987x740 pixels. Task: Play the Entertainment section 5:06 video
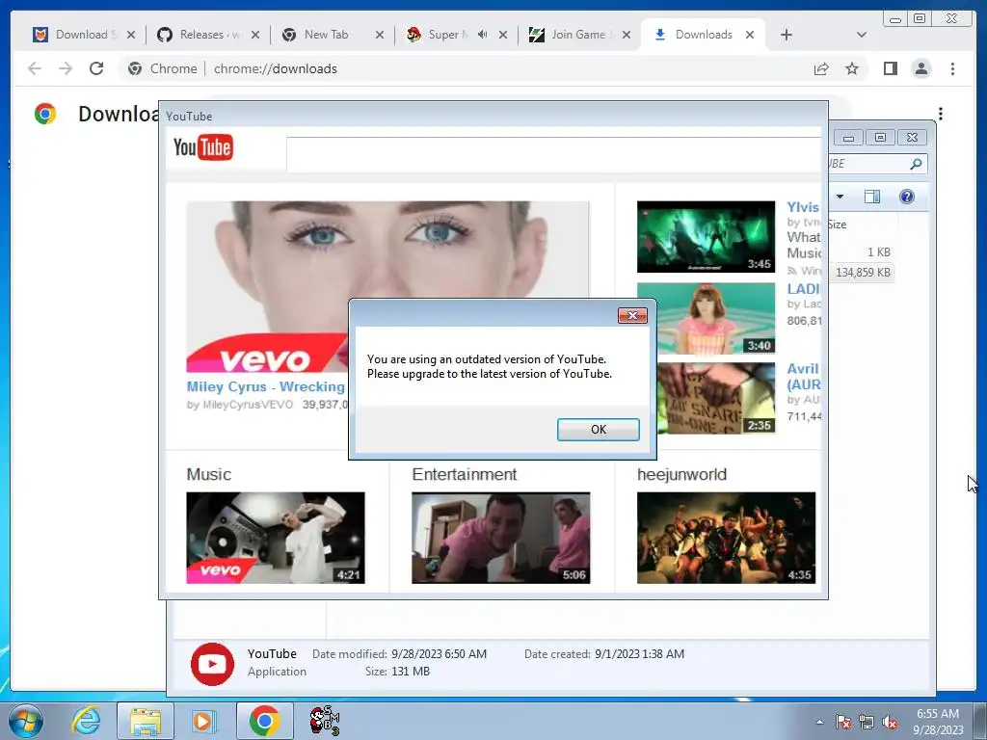click(x=501, y=538)
